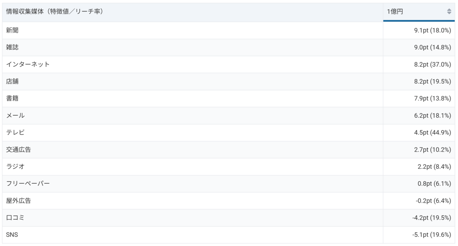458x246 pixels.
Task: Click the 店舗 row label
Action: click(x=12, y=81)
